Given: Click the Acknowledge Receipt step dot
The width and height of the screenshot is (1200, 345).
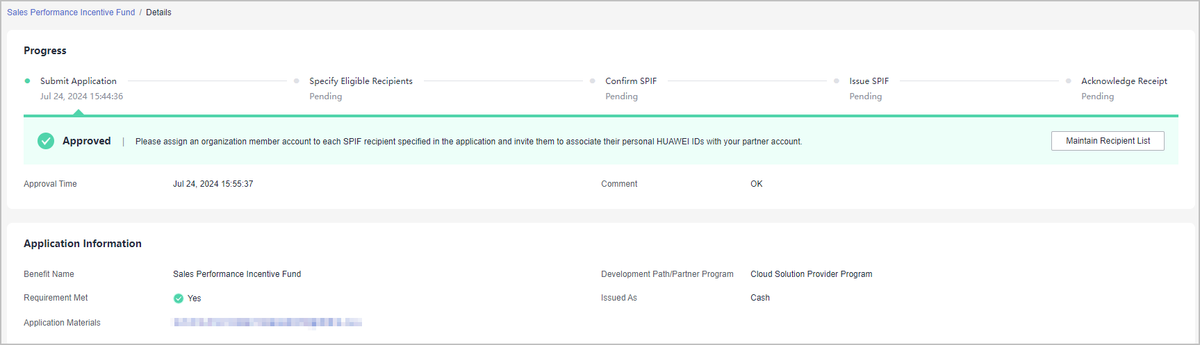Looking at the screenshot, I should coord(1069,81).
